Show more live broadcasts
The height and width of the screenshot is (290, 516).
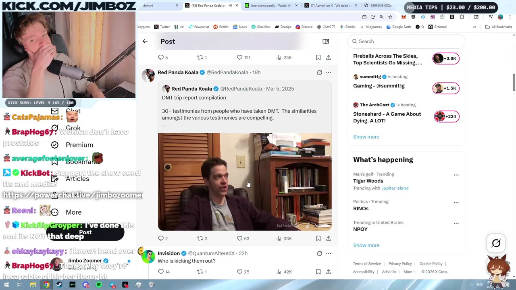(x=366, y=137)
